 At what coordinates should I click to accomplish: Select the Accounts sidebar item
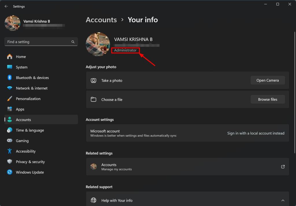pos(41,119)
